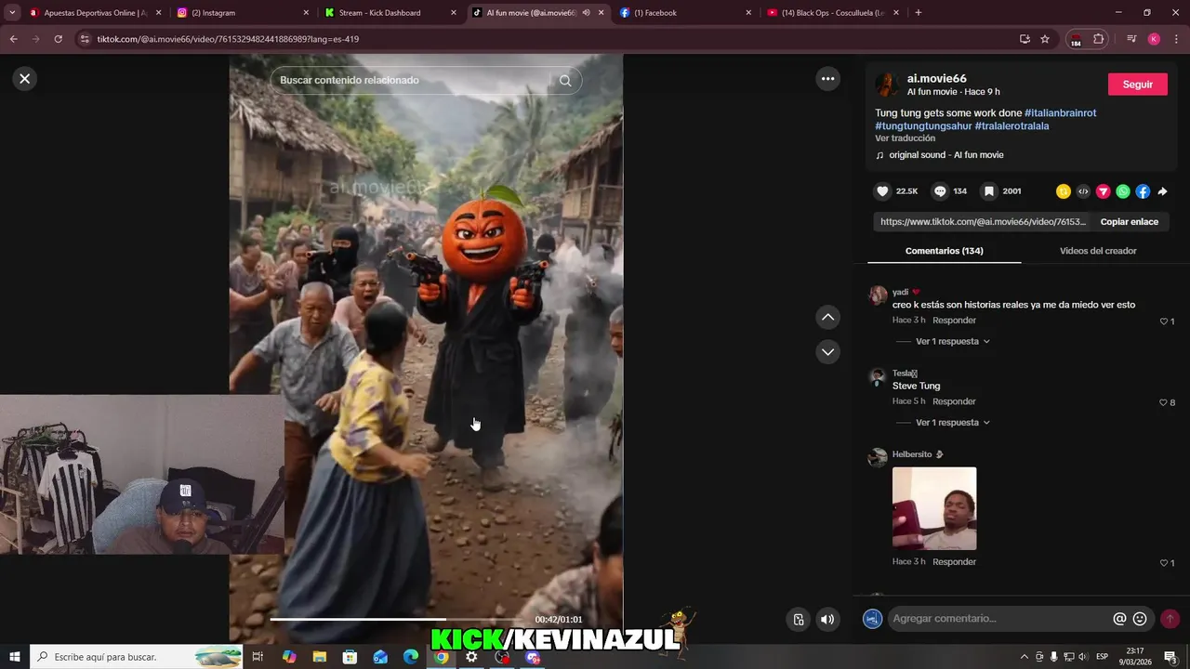Open the Windows Start menu
This screenshot has width=1190, height=669.
pyautogui.click(x=14, y=657)
